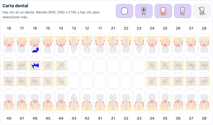Image resolution: width=213 pixels, height=125 pixels.
Task: Select upper premolar tooth 14
Action: [61, 45]
